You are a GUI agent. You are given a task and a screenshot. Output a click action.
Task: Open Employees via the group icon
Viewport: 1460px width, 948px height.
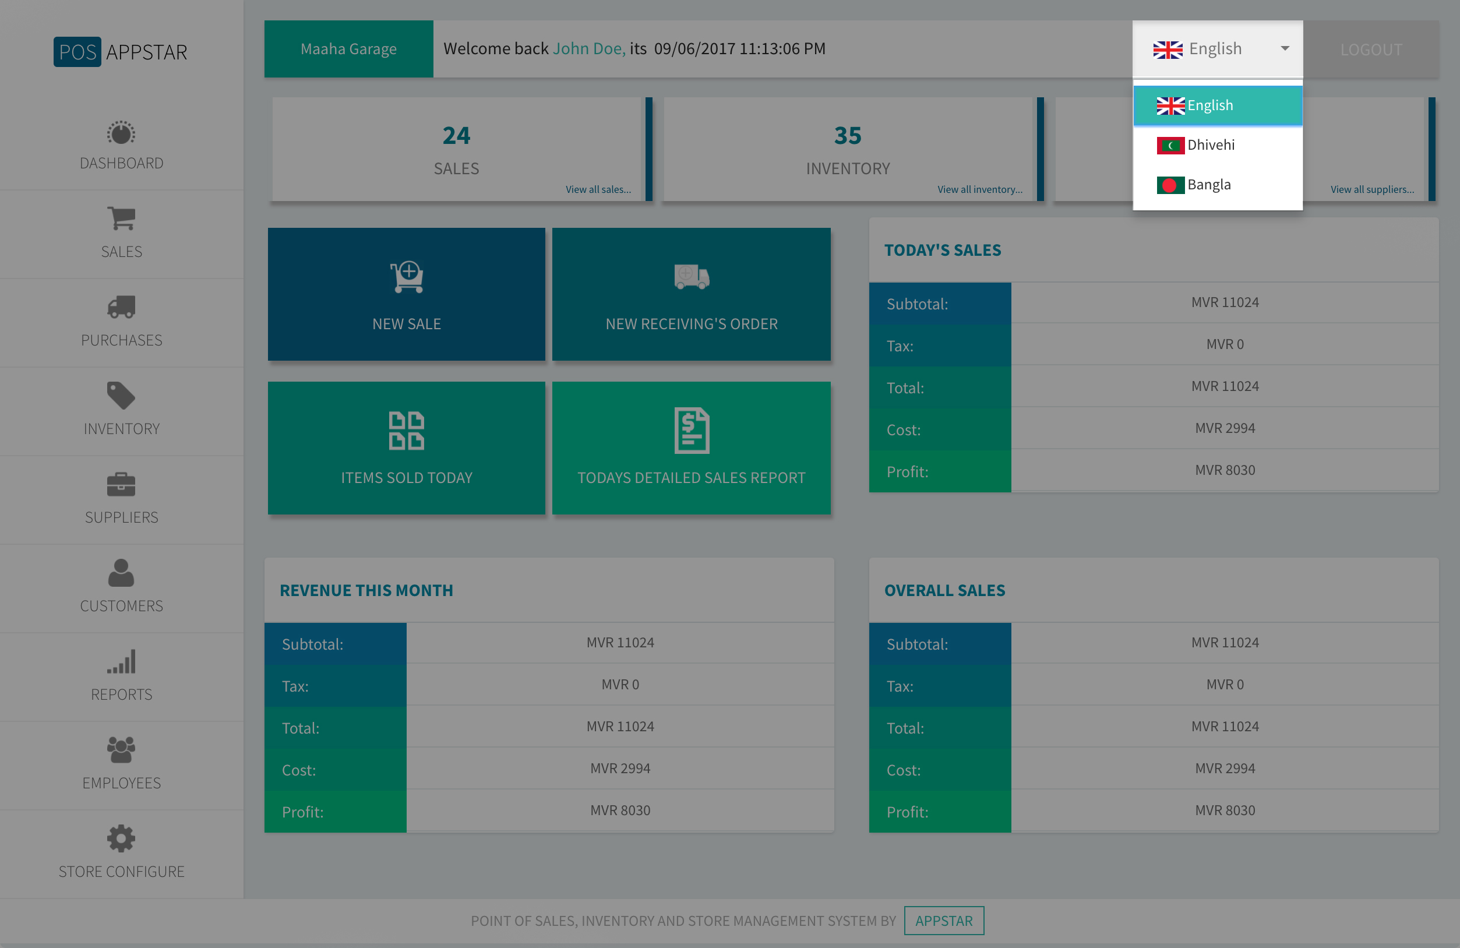121,750
